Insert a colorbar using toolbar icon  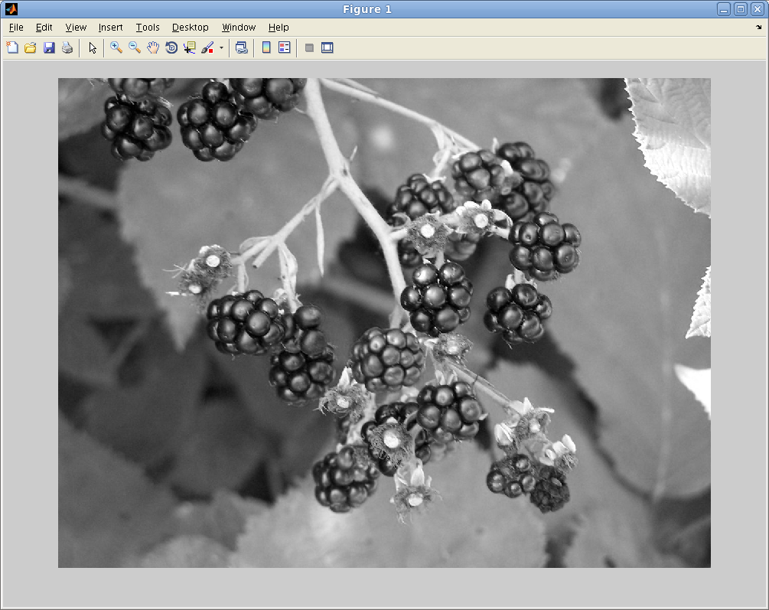(x=266, y=47)
